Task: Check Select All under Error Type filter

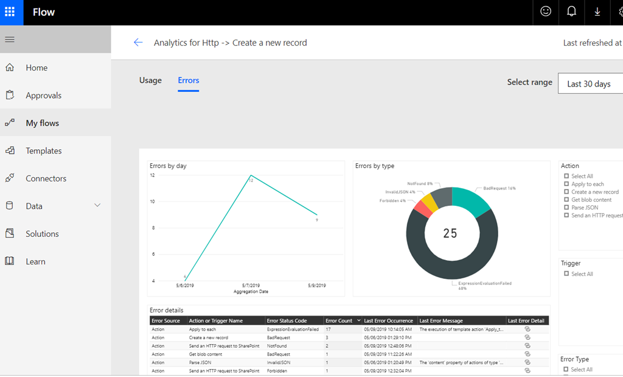Action: [x=566, y=370]
